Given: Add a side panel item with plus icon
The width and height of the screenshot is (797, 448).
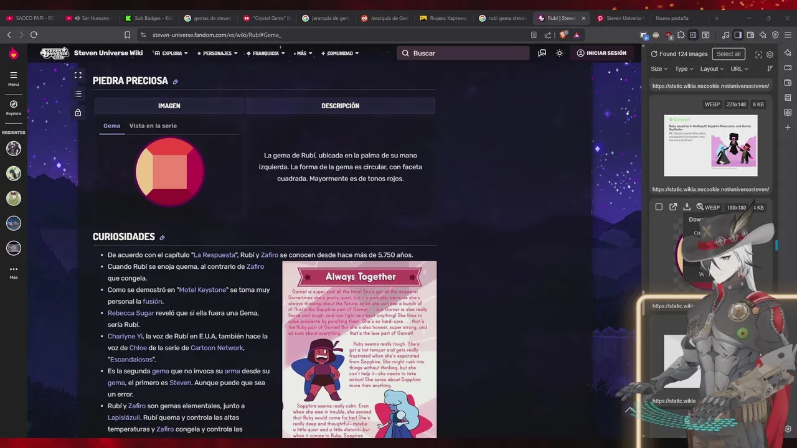Looking at the screenshot, I should 788,128.
